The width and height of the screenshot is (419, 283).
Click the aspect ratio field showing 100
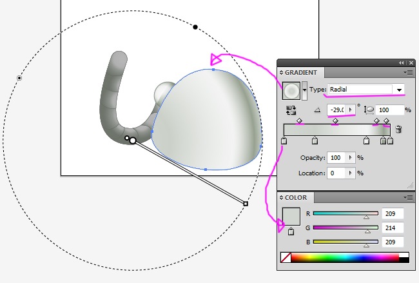pyautogui.click(x=389, y=110)
